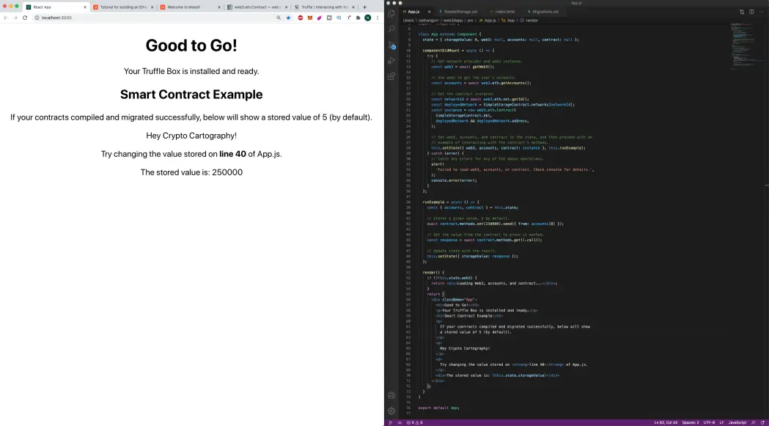
Task: Click Ln 62, Col 44 in status bar
Action: [x=666, y=422]
